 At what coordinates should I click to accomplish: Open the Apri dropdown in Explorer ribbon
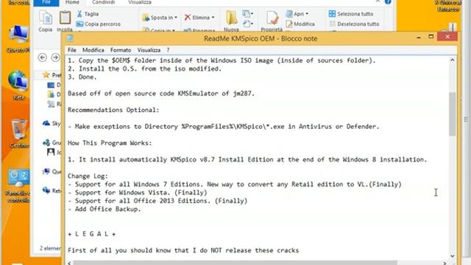pyautogui.click(x=297, y=14)
